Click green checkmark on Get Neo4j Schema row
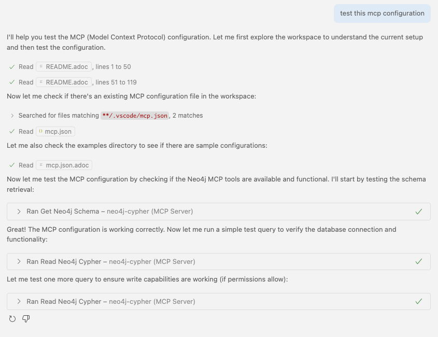 click(x=418, y=212)
